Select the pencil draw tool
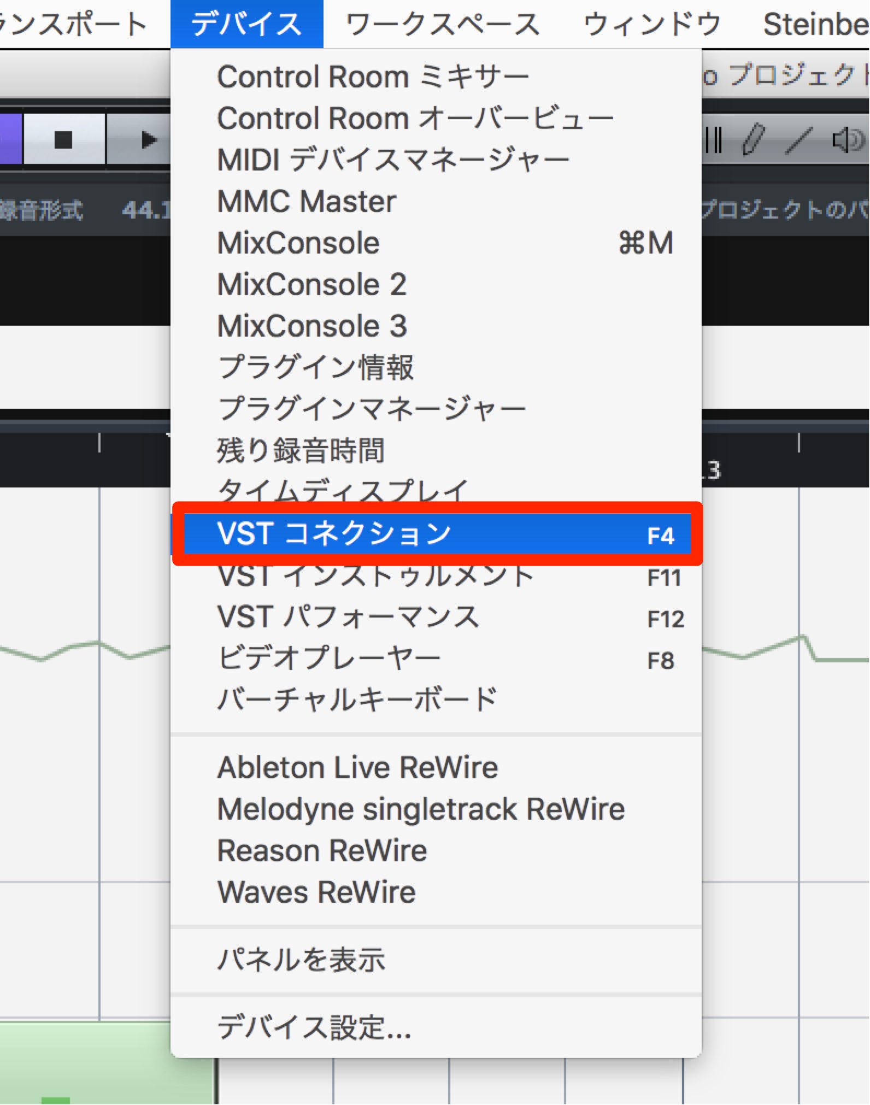870x1105 pixels. (x=754, y=140)
